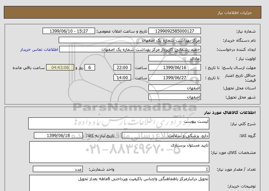The height and width of the screenshot is (191, 269).
Task: Click the response deadline date 1399/06/16
Action: (174, 67)
